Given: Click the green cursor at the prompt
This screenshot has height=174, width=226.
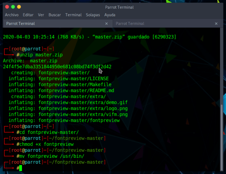Looking at the screenshot, I should point(21,168).
